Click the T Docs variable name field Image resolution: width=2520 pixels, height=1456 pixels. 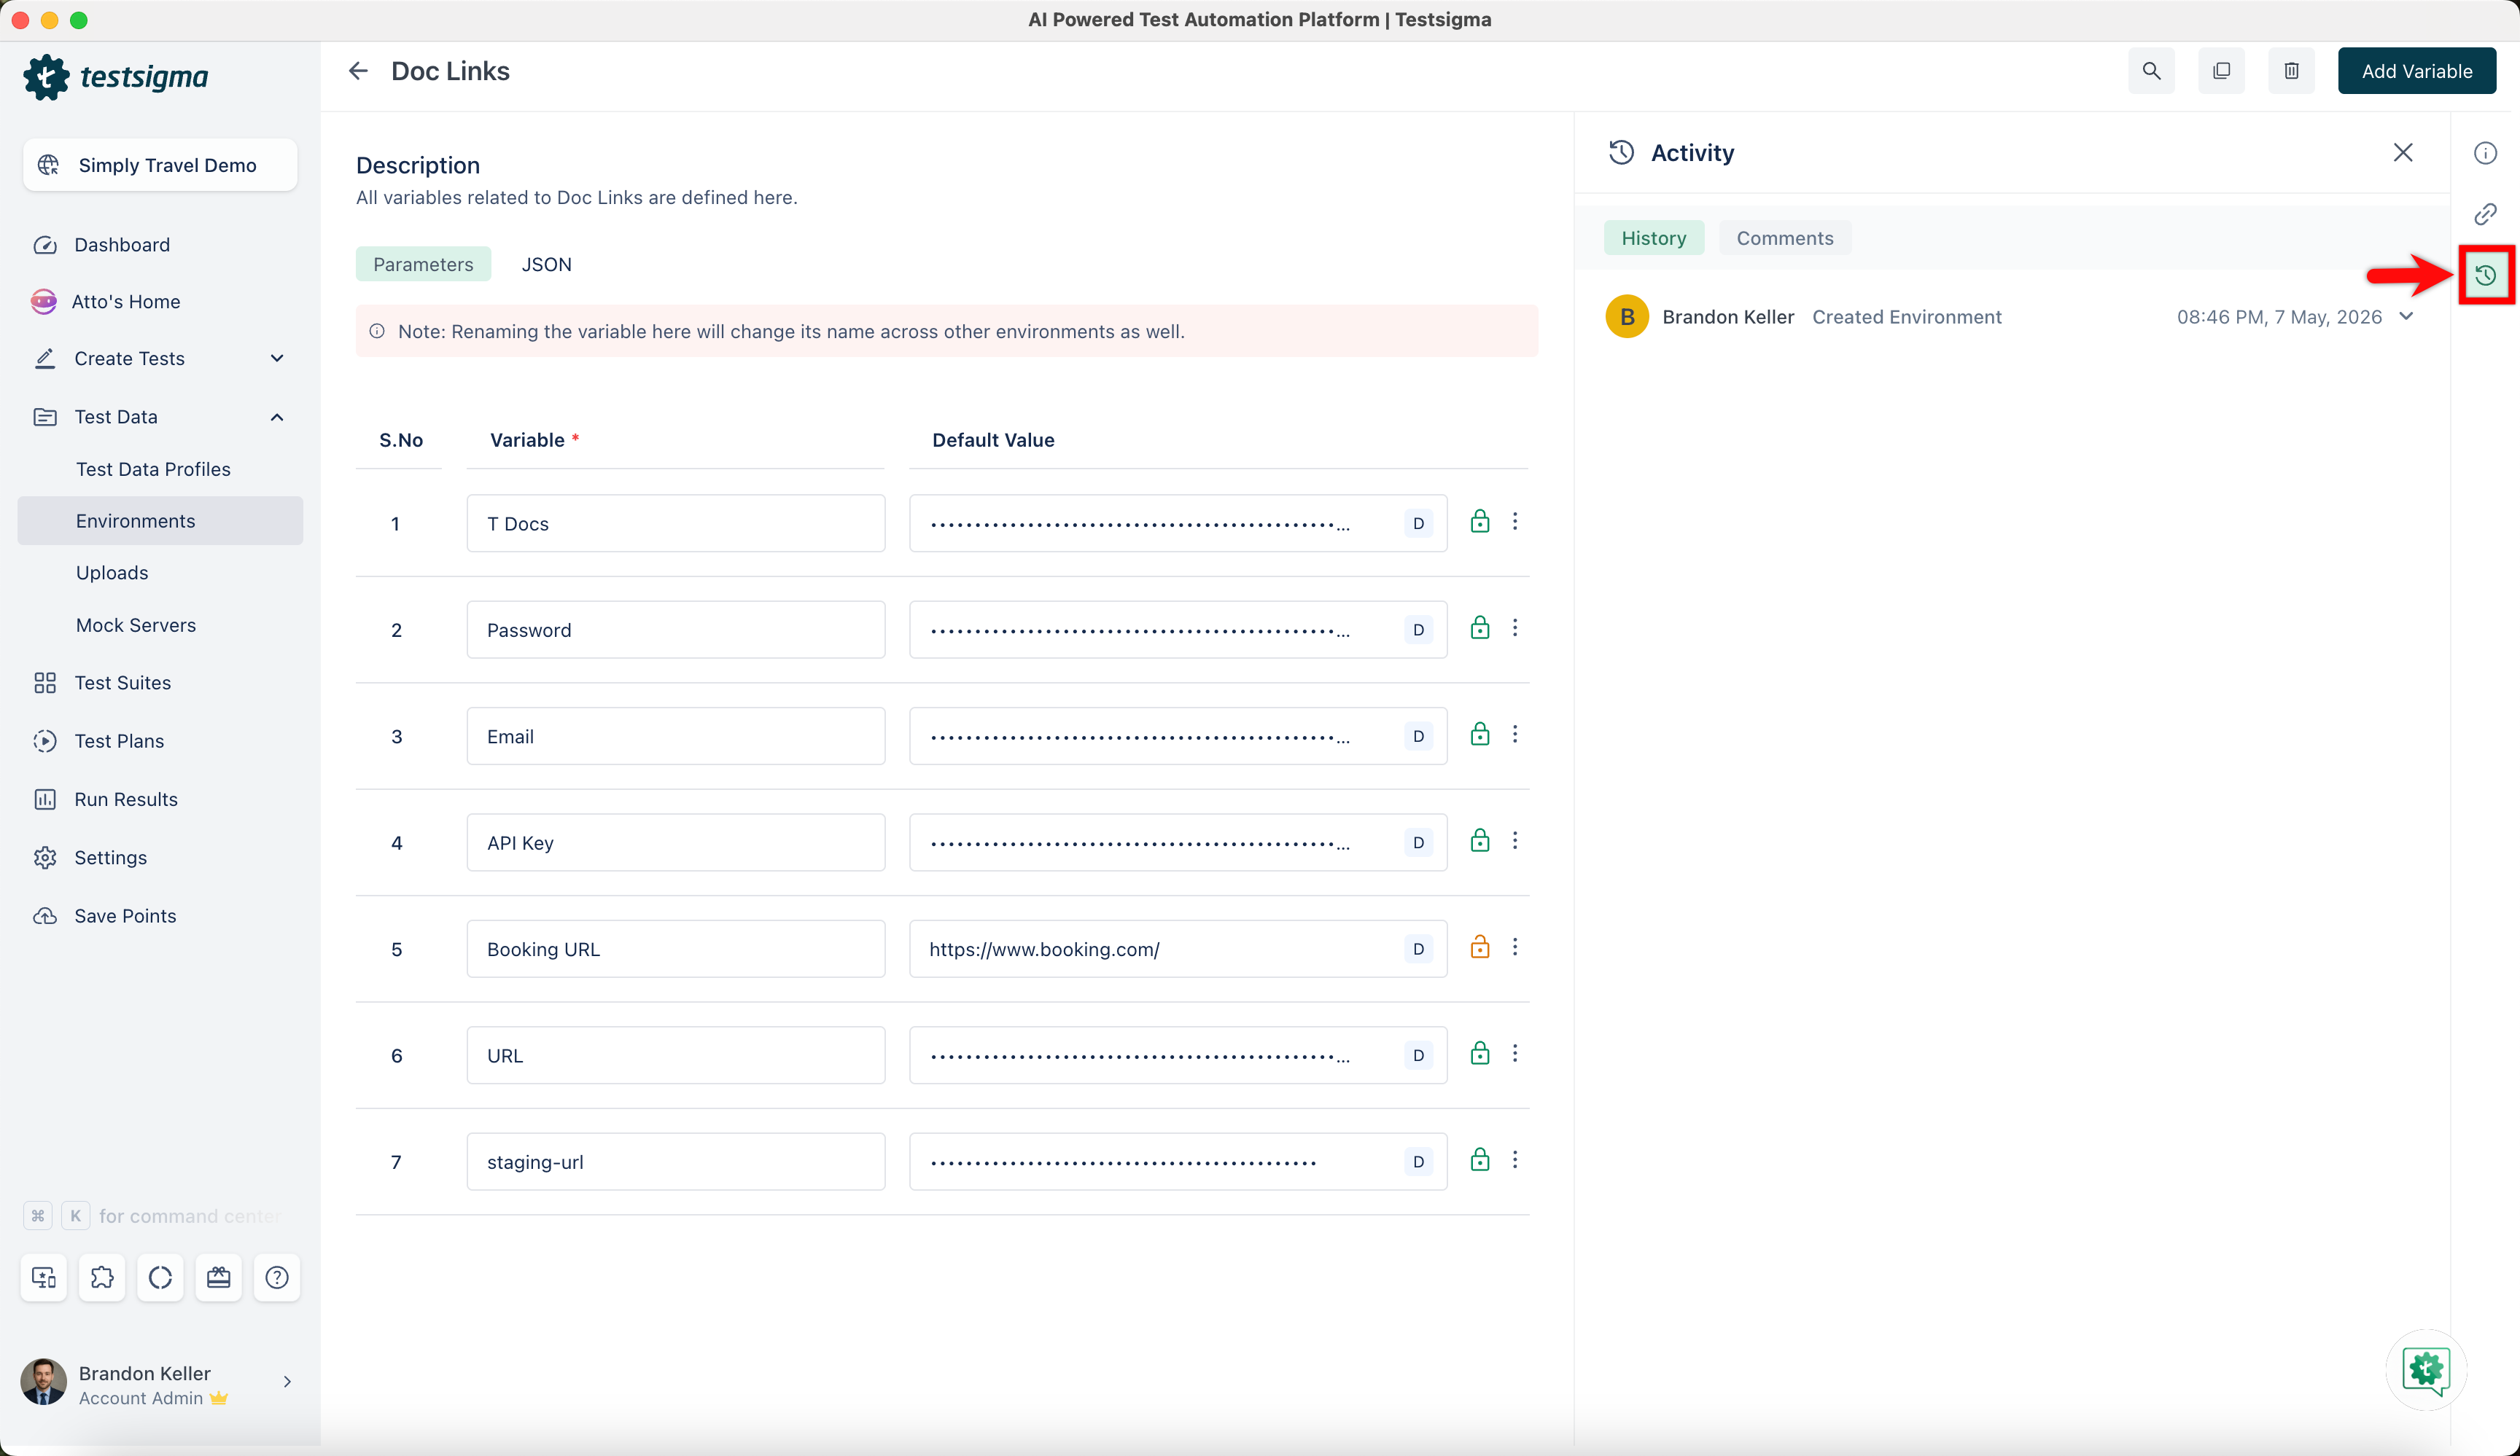click(x=675, y=524)
